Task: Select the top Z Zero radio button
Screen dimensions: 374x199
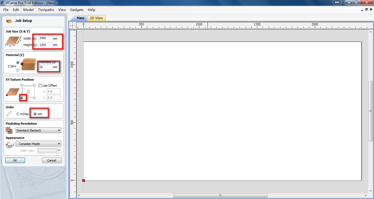Action: point(18,63)
